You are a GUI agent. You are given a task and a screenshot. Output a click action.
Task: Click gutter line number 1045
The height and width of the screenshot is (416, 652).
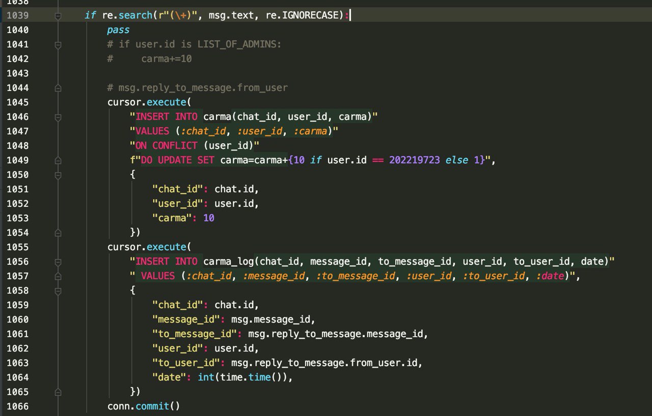pos(17,102)
